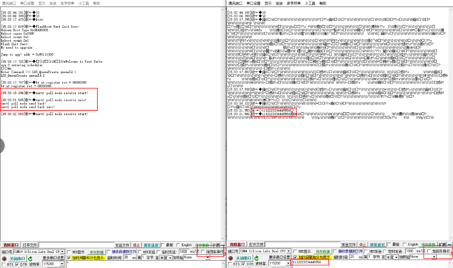Image resolution: width=453 pixels, height=268 pixels.
Task: Click 发送文件 button in the right window
Action: [x=348, y=245]
